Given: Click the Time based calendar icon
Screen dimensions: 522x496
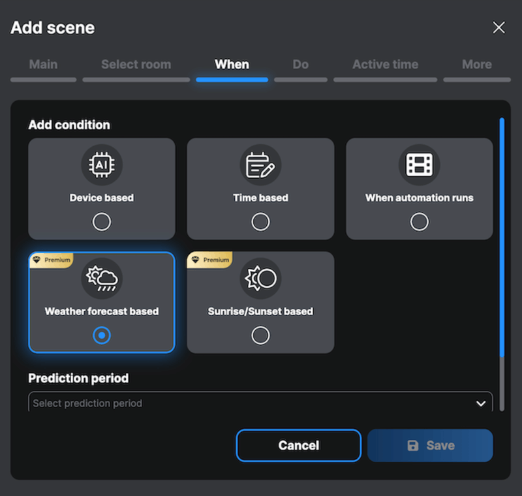Looking at the screenshot, I should pyautogui.click(x=260, y=165).
